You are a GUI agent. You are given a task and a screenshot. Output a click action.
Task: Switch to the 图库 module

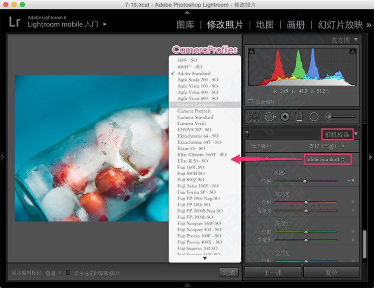tap(186, 24)
